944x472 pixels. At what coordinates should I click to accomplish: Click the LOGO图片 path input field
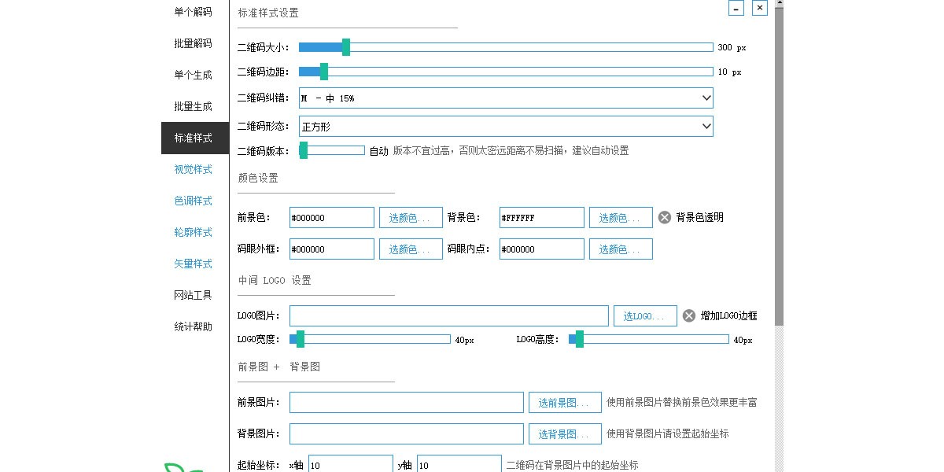pyautogui.click(x=448, y=315)
